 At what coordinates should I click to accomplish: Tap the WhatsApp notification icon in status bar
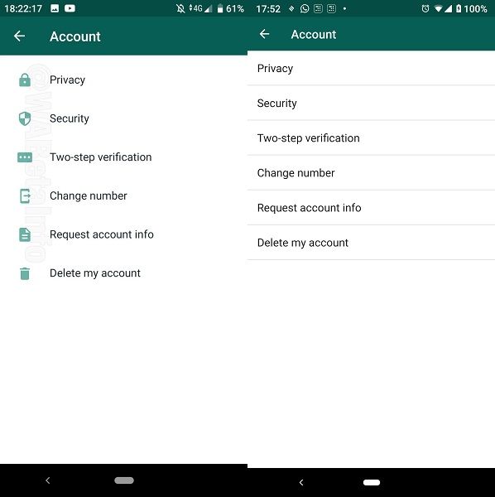coord(305,8)
